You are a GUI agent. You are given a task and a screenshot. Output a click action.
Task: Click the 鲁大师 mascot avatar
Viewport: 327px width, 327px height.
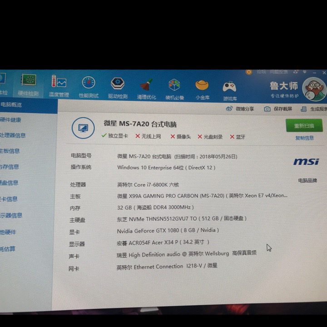pos(314,89)
